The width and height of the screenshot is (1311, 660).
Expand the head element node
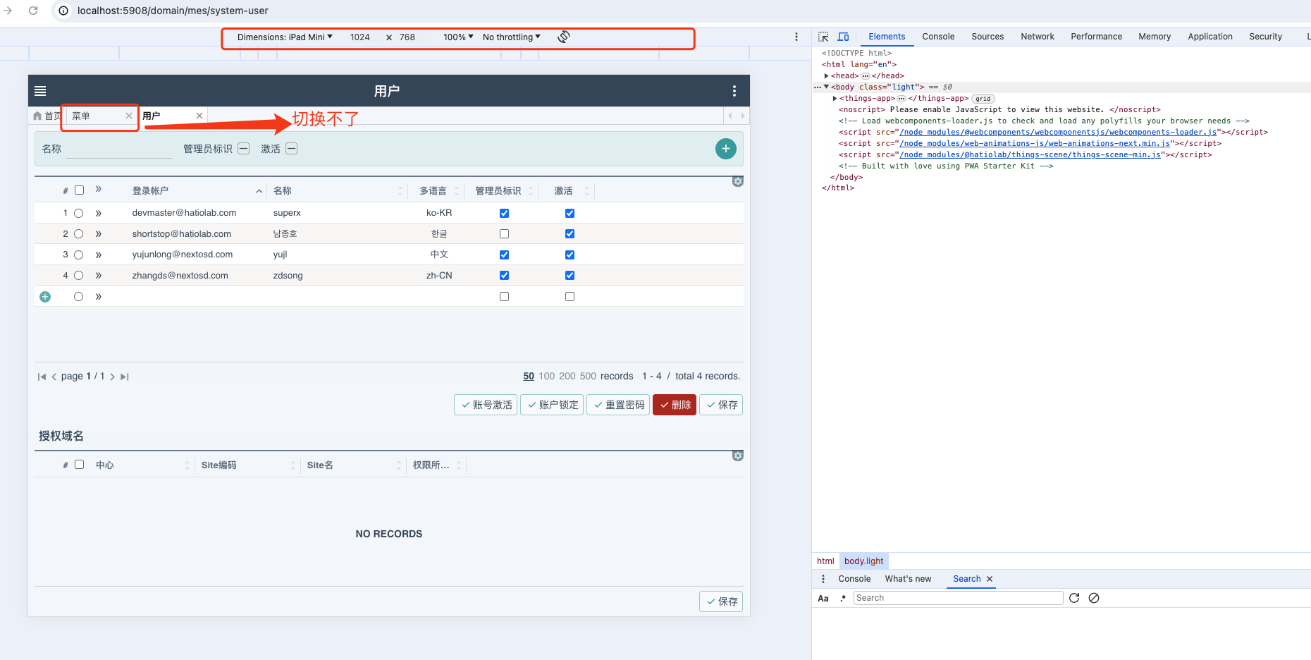[x=827, y=76]
